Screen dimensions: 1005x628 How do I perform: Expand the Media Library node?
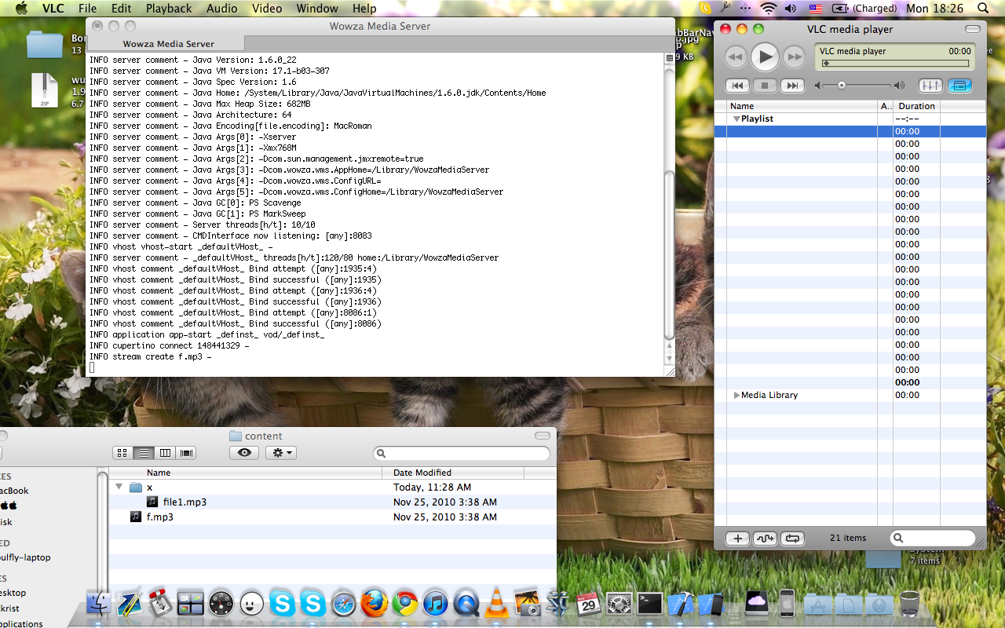tap(736, 395)
